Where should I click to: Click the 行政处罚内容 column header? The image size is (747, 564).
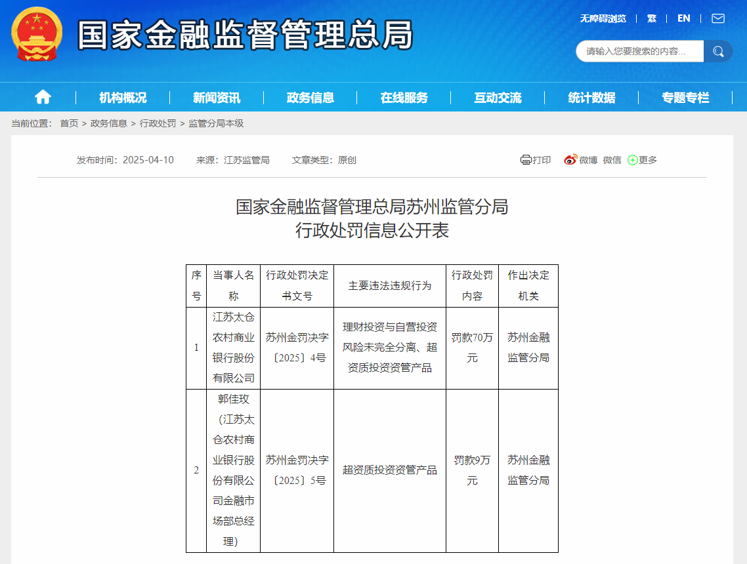[472, 285]
